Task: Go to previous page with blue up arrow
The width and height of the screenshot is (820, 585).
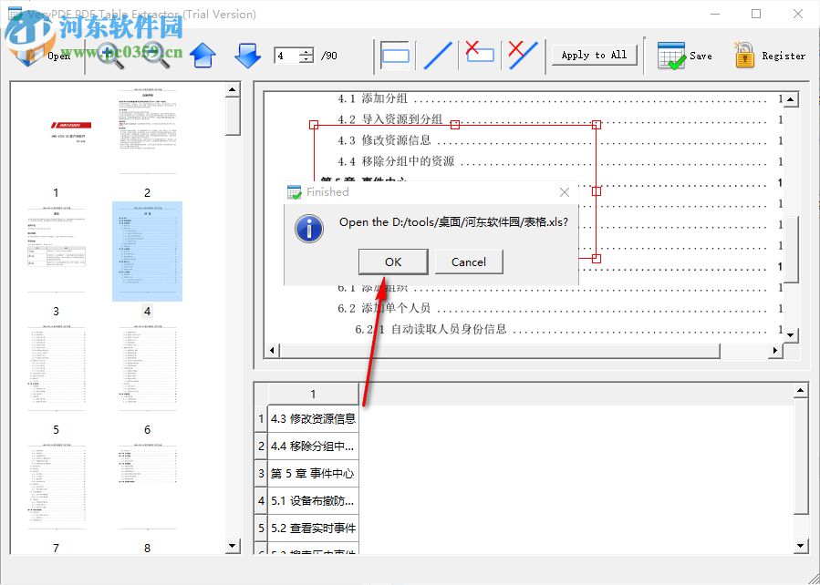Action: tap(202, 55)
